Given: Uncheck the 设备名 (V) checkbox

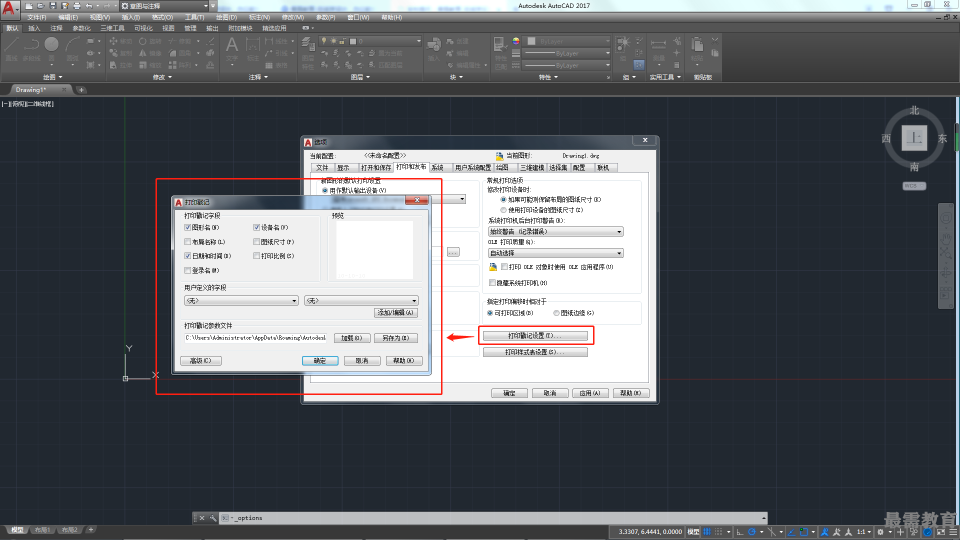Looking at the screenshot, I should point(256,227).
